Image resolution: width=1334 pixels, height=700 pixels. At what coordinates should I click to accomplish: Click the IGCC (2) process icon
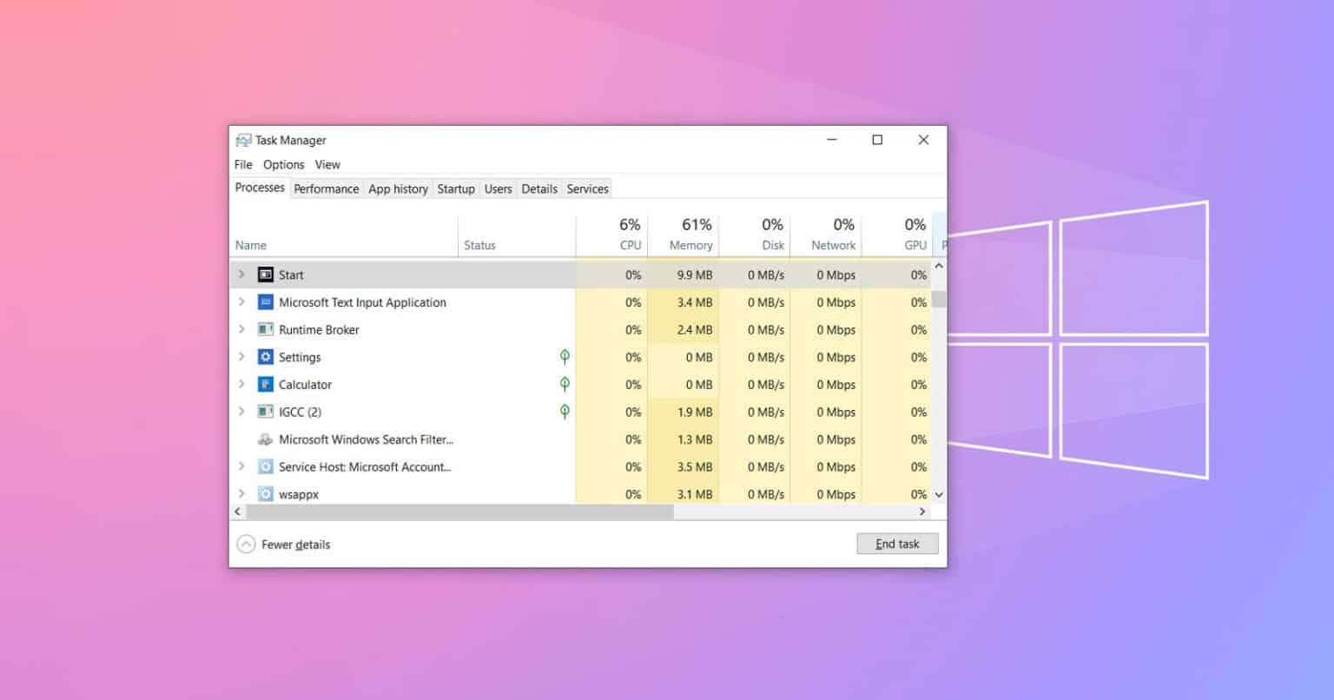pyautogui.click(x=266, y=412)
